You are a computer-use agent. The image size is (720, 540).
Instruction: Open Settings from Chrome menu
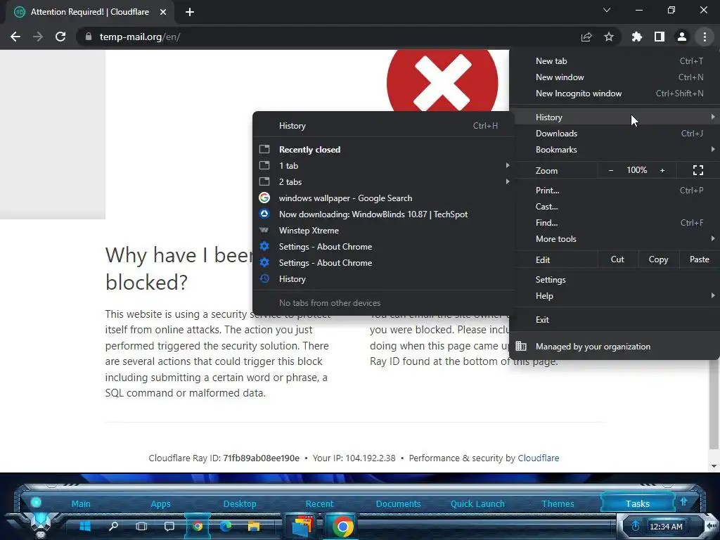pyautogui.click(x=615, y=280)
